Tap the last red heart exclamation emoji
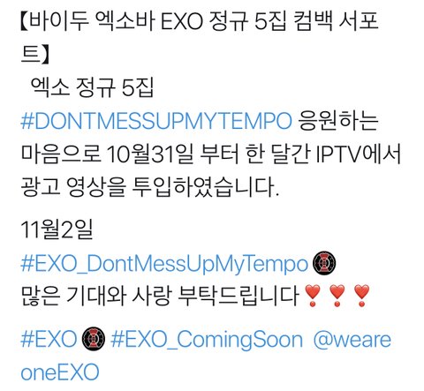Screen dimensions: 424x391 click(361, 296)
